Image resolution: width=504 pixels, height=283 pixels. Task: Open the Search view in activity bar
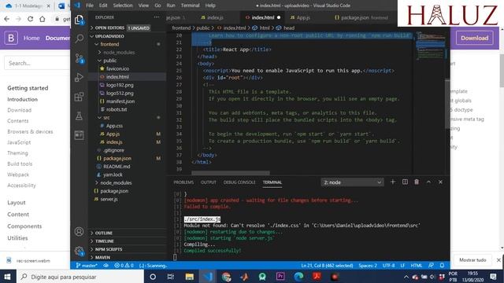tap(79, 39)
